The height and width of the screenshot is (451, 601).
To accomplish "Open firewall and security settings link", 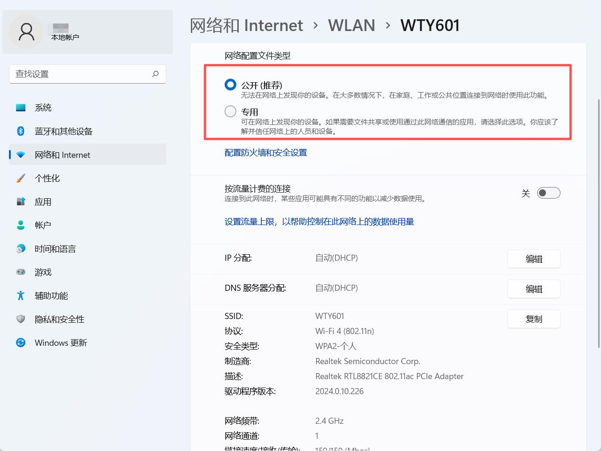I will click(x=265, y=153).
